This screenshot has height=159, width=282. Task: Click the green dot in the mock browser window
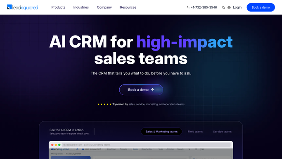pyautogui.click(x=59, y=145)
